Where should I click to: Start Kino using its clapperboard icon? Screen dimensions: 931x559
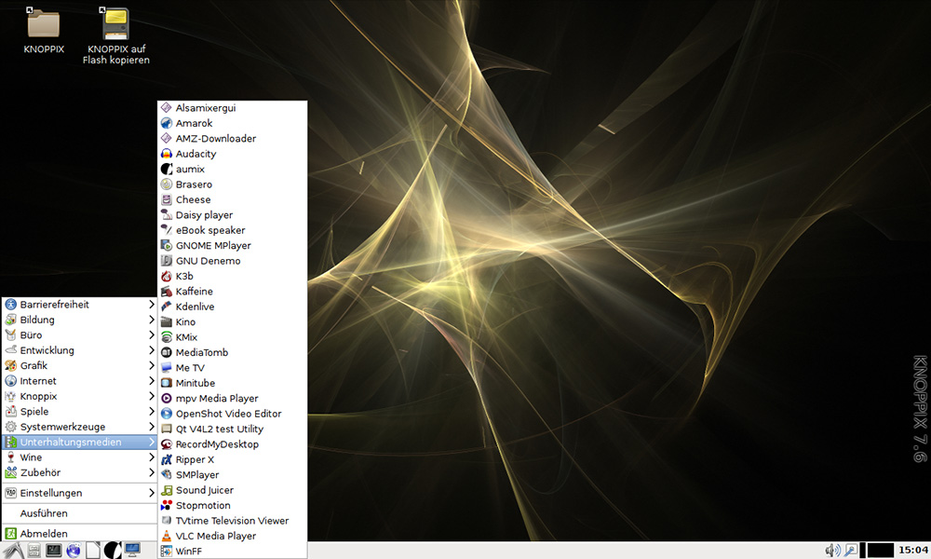[167, 322]
